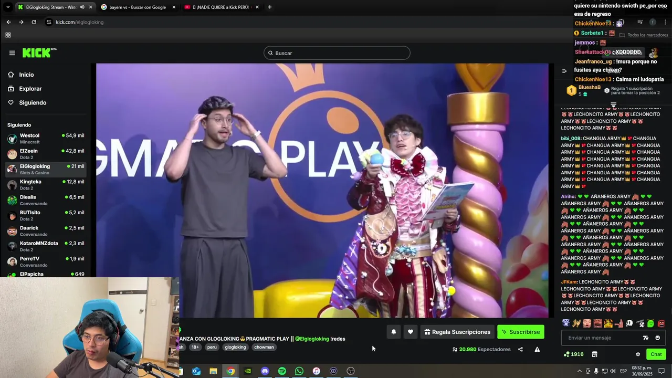The image size is (672, 378).
Task: Click the 18+ tag
Action: (195, 347)
